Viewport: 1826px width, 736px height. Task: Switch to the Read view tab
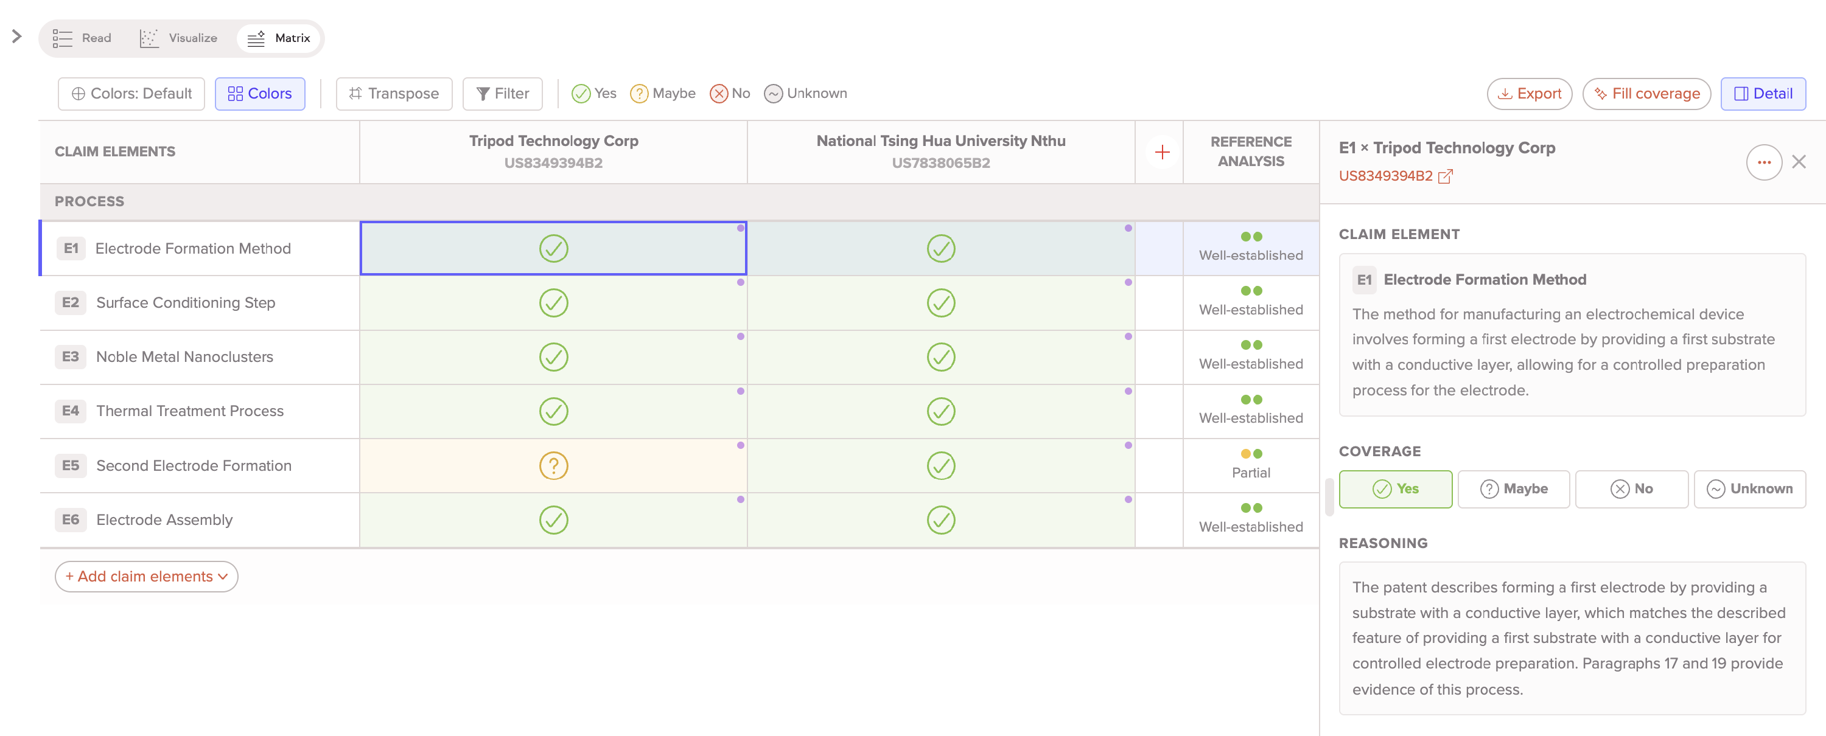[x=82, y=38]
